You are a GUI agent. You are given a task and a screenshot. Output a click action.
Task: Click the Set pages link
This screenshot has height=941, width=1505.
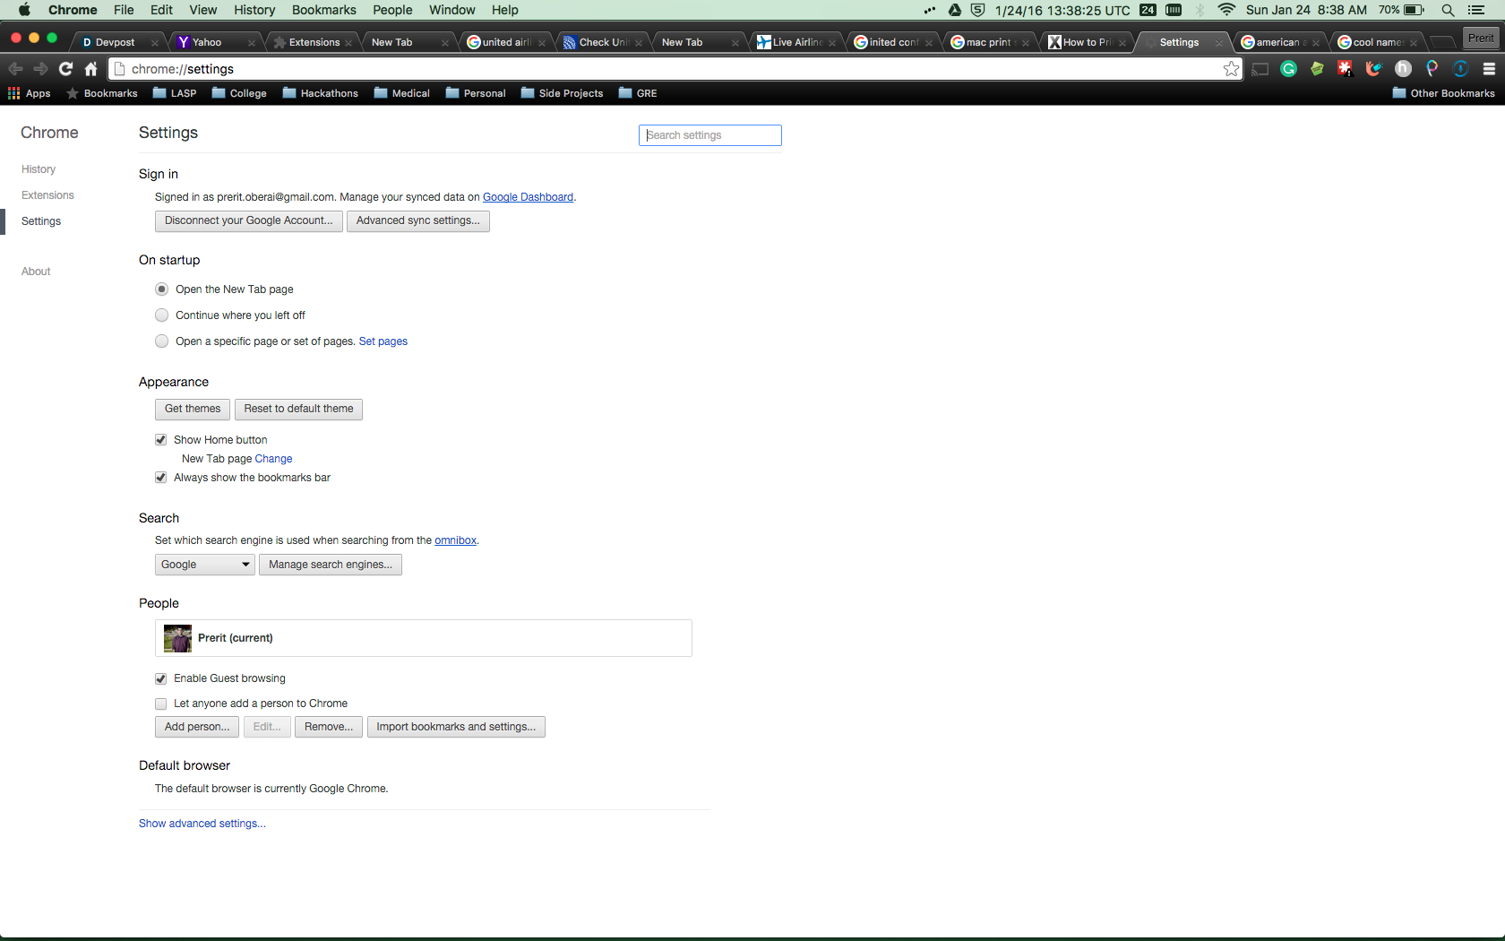point(383,341)
